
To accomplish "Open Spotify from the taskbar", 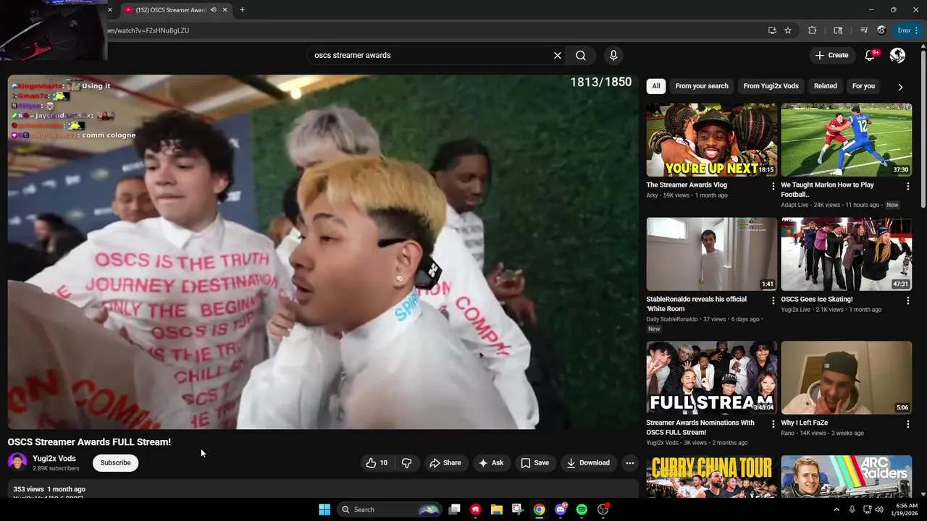I will point(582,509).
